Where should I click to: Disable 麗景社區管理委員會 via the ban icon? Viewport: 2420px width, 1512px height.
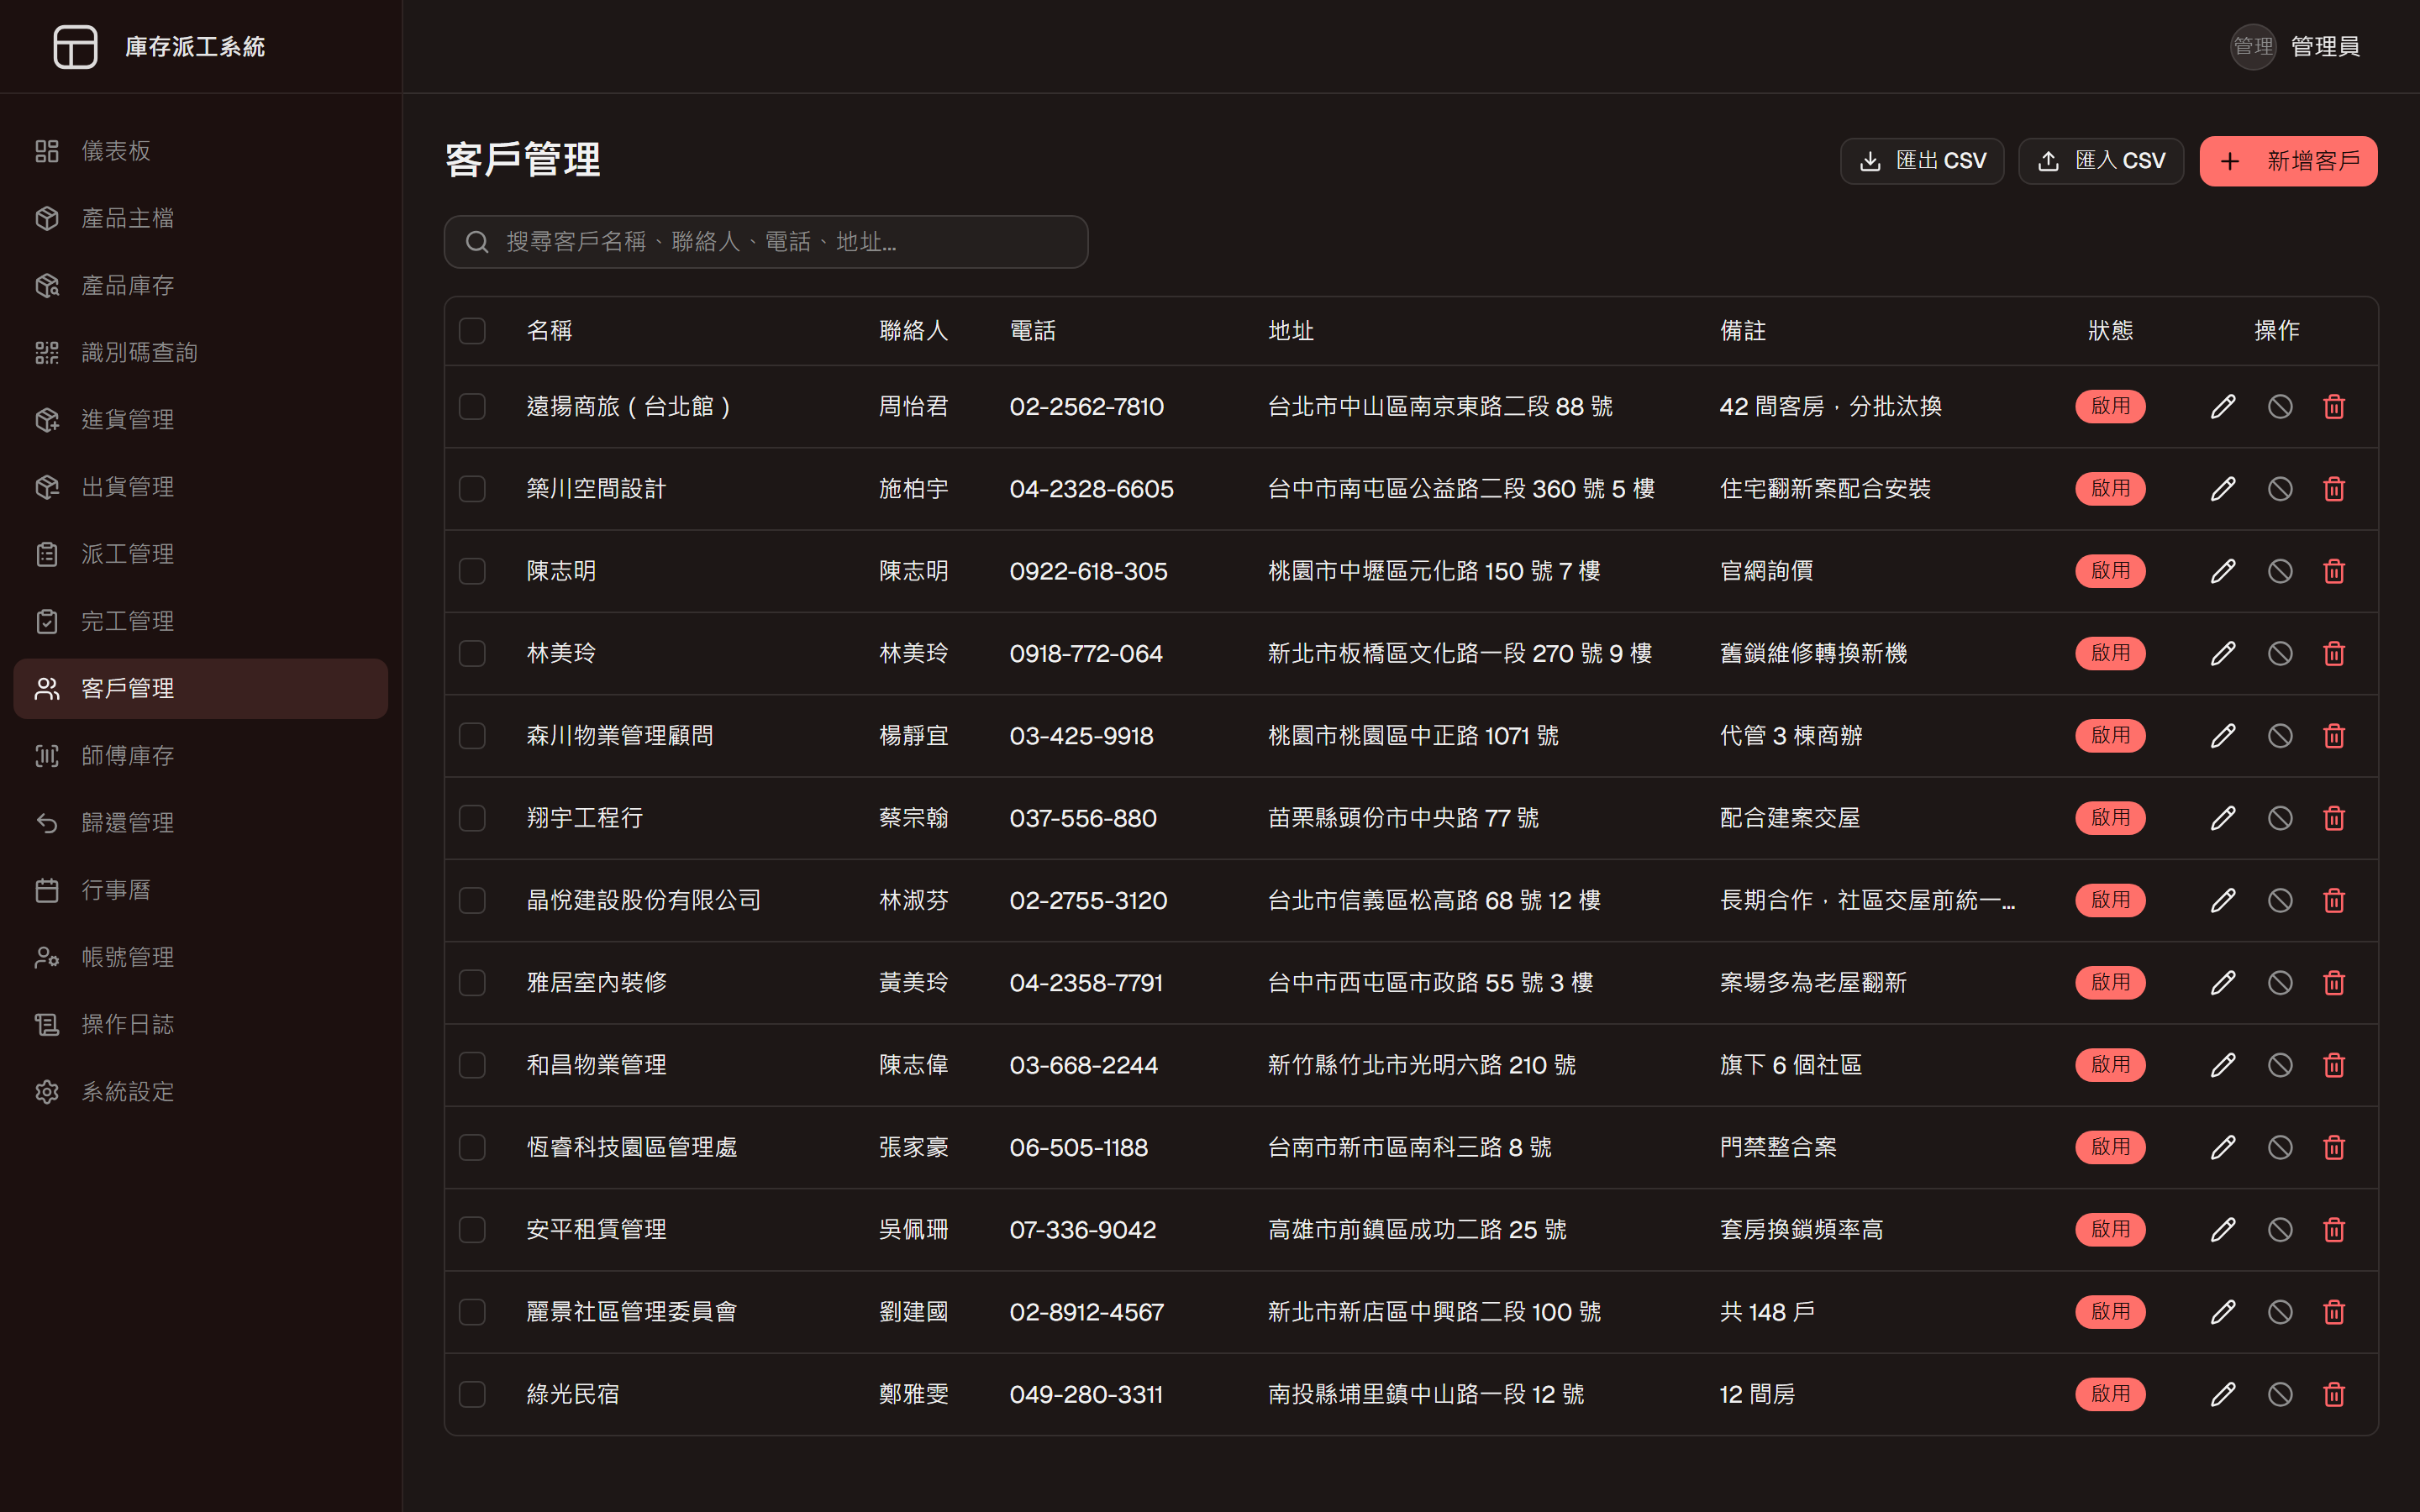click(2279, 1312)
